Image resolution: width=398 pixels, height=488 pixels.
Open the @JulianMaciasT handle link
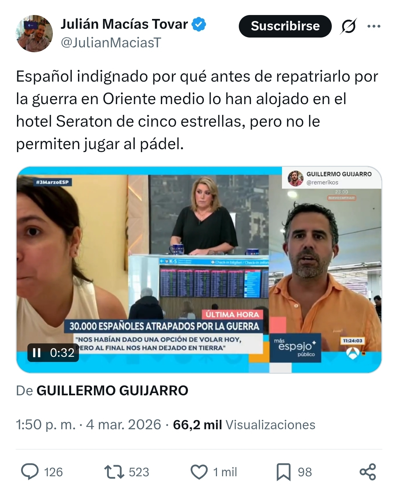tap(111, 42)
